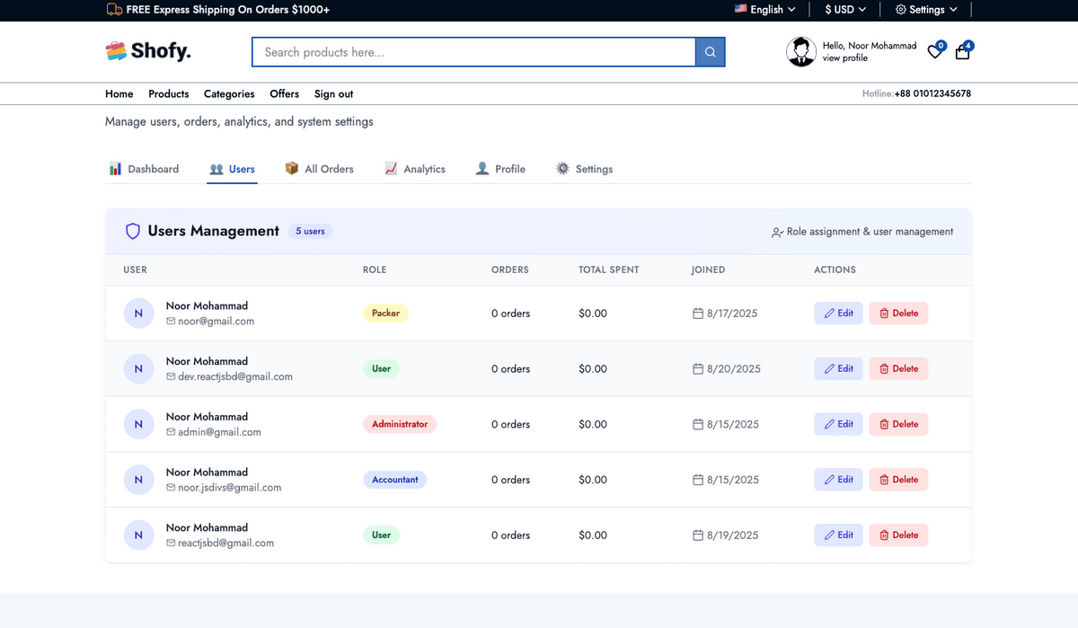Click calendar icon next to 8/20/2025
This screenshot has width=1078, height=628.
click(x=698, y=369)
